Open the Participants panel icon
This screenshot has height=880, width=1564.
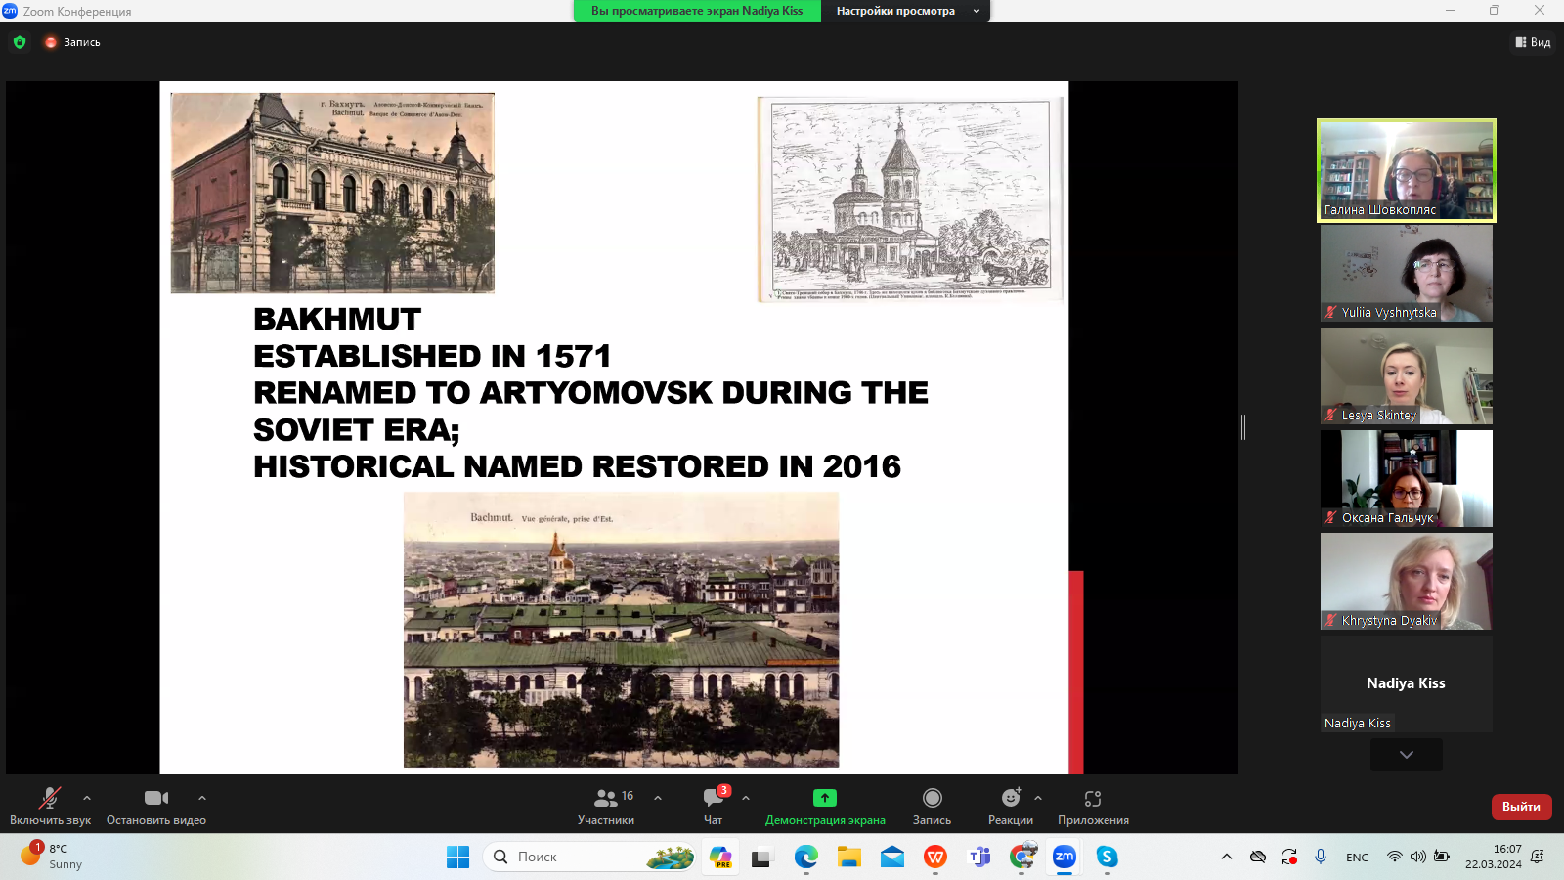pyautogui.click(x=606, y=799)
